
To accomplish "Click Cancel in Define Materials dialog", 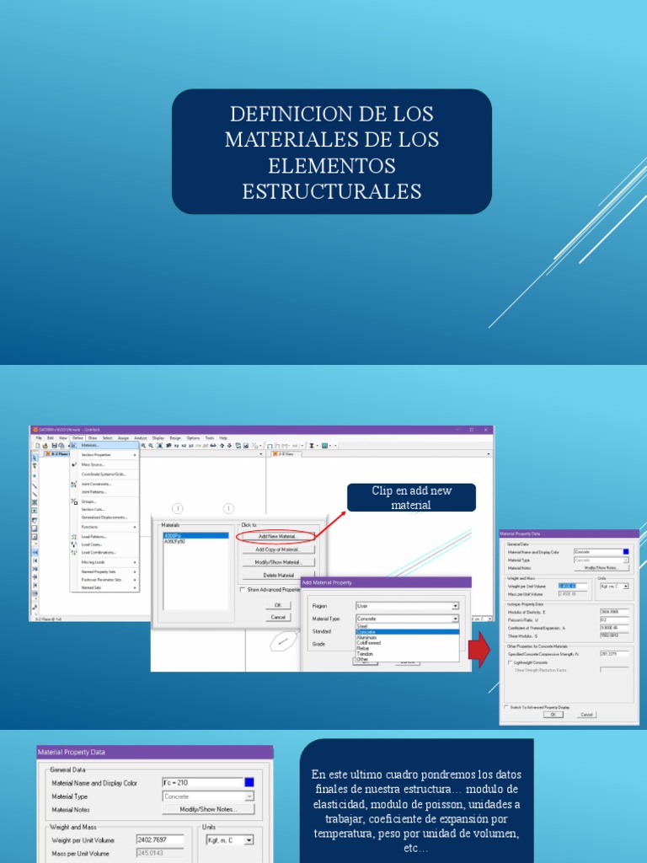I will 278,617.
